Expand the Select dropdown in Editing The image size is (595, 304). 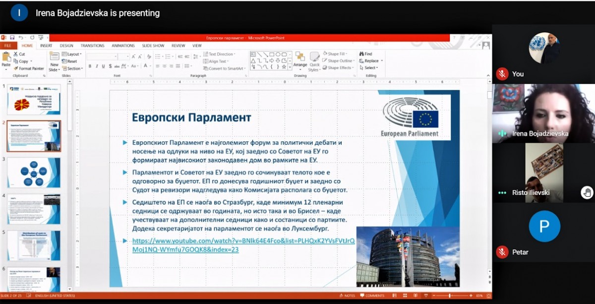[369, 68]
